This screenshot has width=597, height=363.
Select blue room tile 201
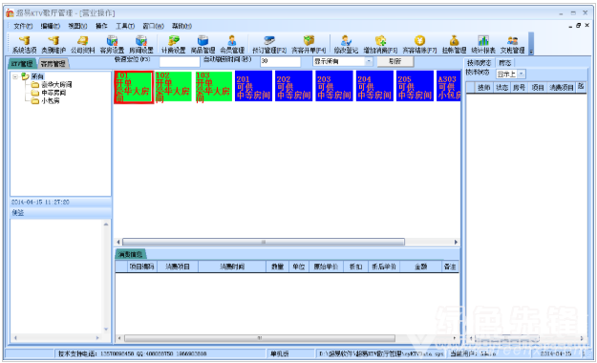click(253, 86)
